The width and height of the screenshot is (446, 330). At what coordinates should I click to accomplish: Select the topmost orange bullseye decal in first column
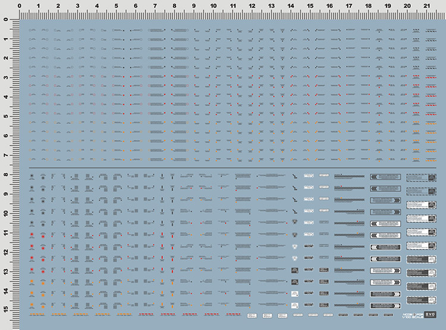click(x=32, y=281)
